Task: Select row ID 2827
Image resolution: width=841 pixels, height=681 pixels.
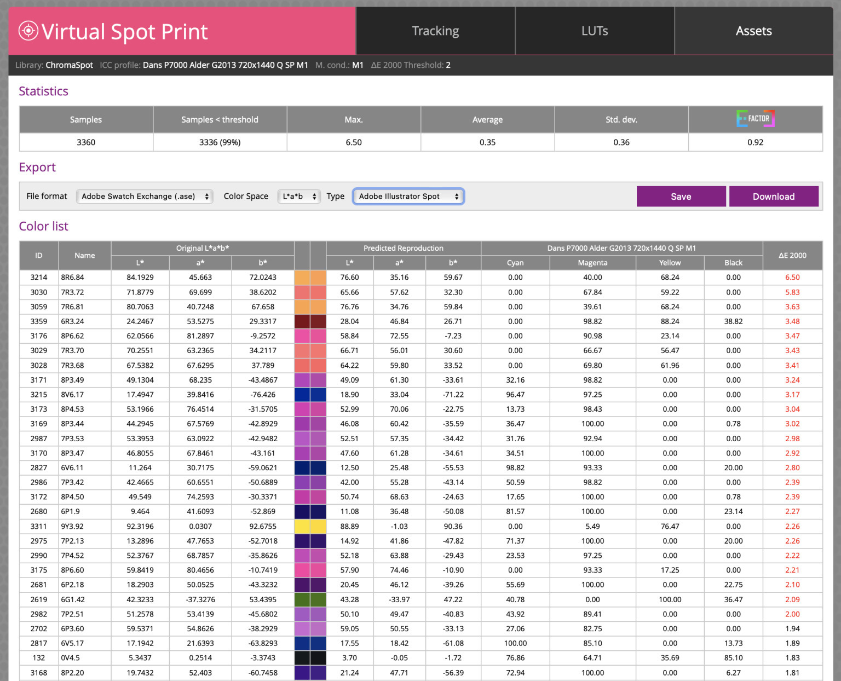Action: [39, 468]
